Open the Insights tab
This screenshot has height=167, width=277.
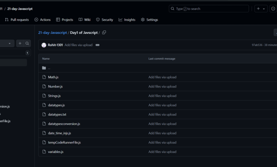127,20
